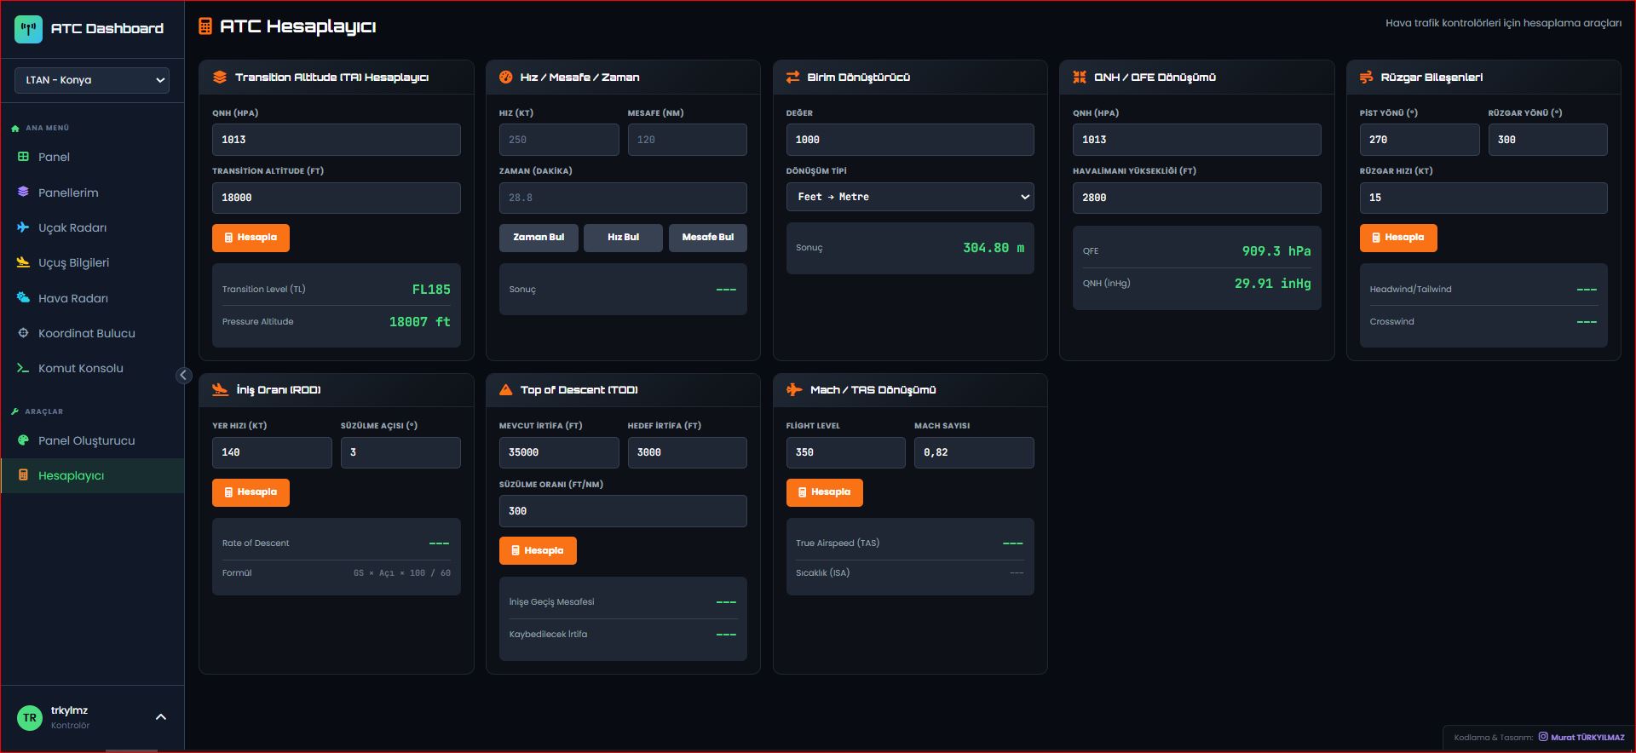This screenshot has height=753, width=1636.
Task: Click the Flight Level input field
Action: pos(846,452)
